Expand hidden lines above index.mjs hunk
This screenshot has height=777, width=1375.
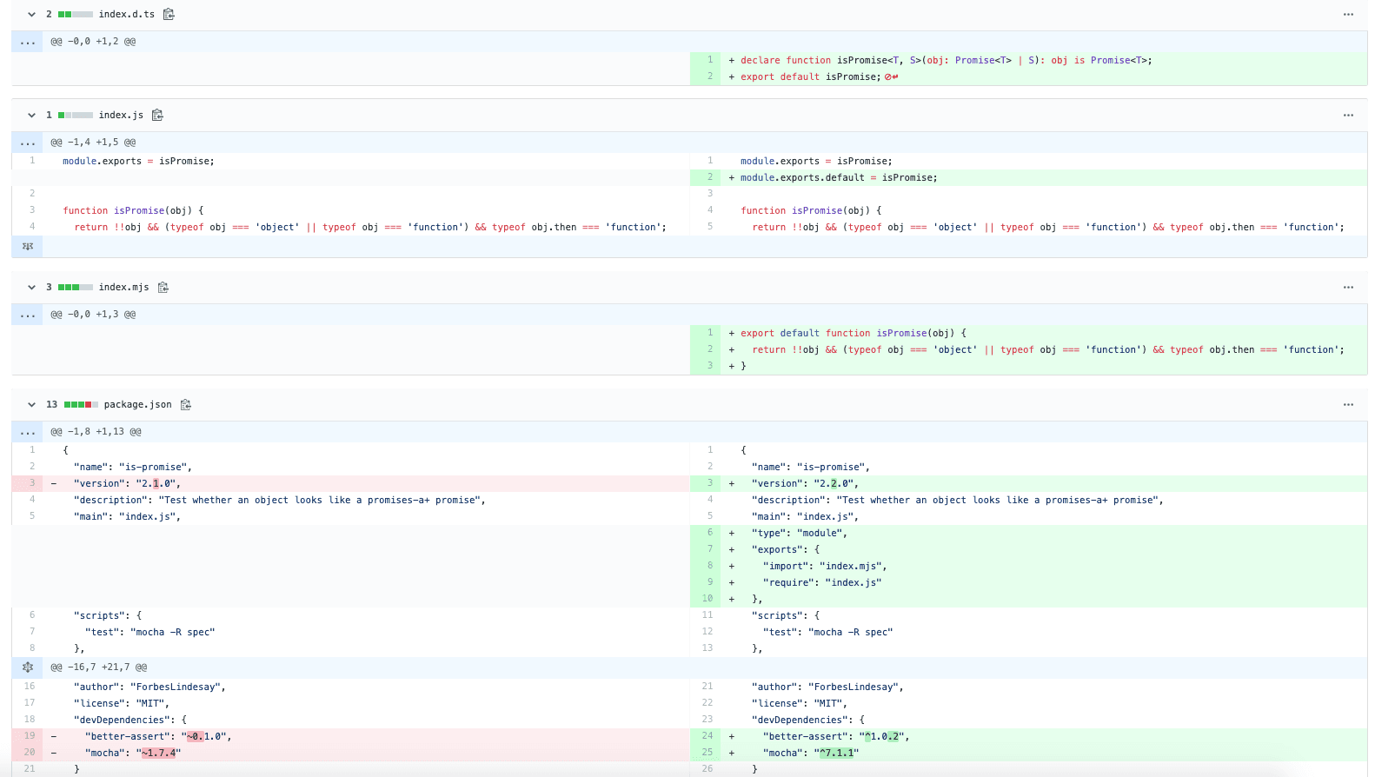[x=27, y=315]
